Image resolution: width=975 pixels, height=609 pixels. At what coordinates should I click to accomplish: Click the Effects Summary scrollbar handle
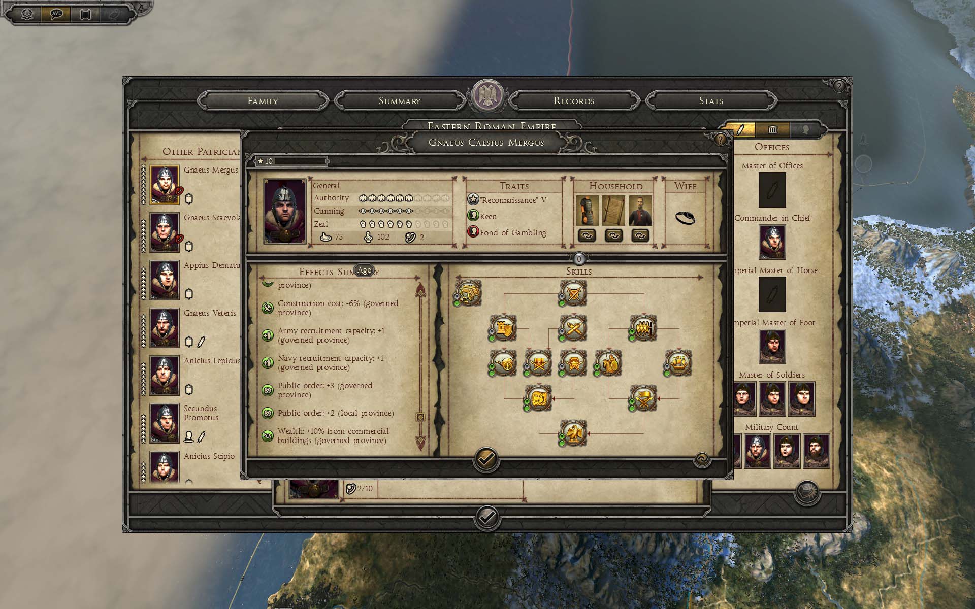(x=420, y=417)
